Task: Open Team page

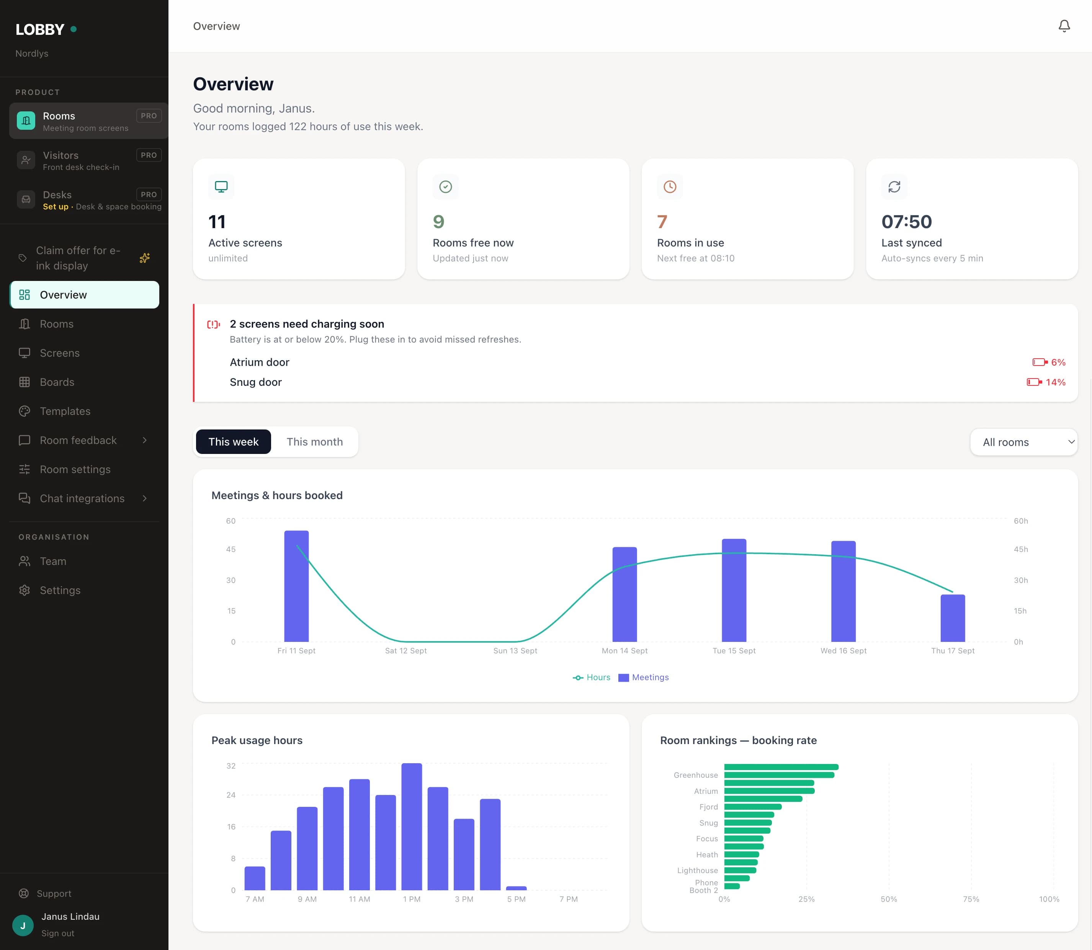Action: coord(84,562)
